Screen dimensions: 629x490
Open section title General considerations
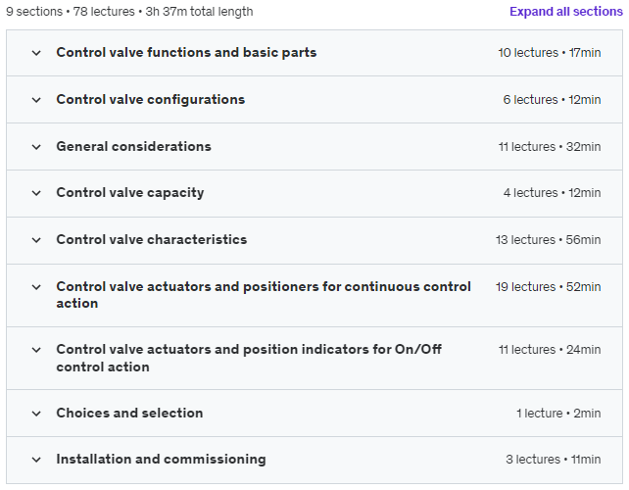(x=133, y=146)
